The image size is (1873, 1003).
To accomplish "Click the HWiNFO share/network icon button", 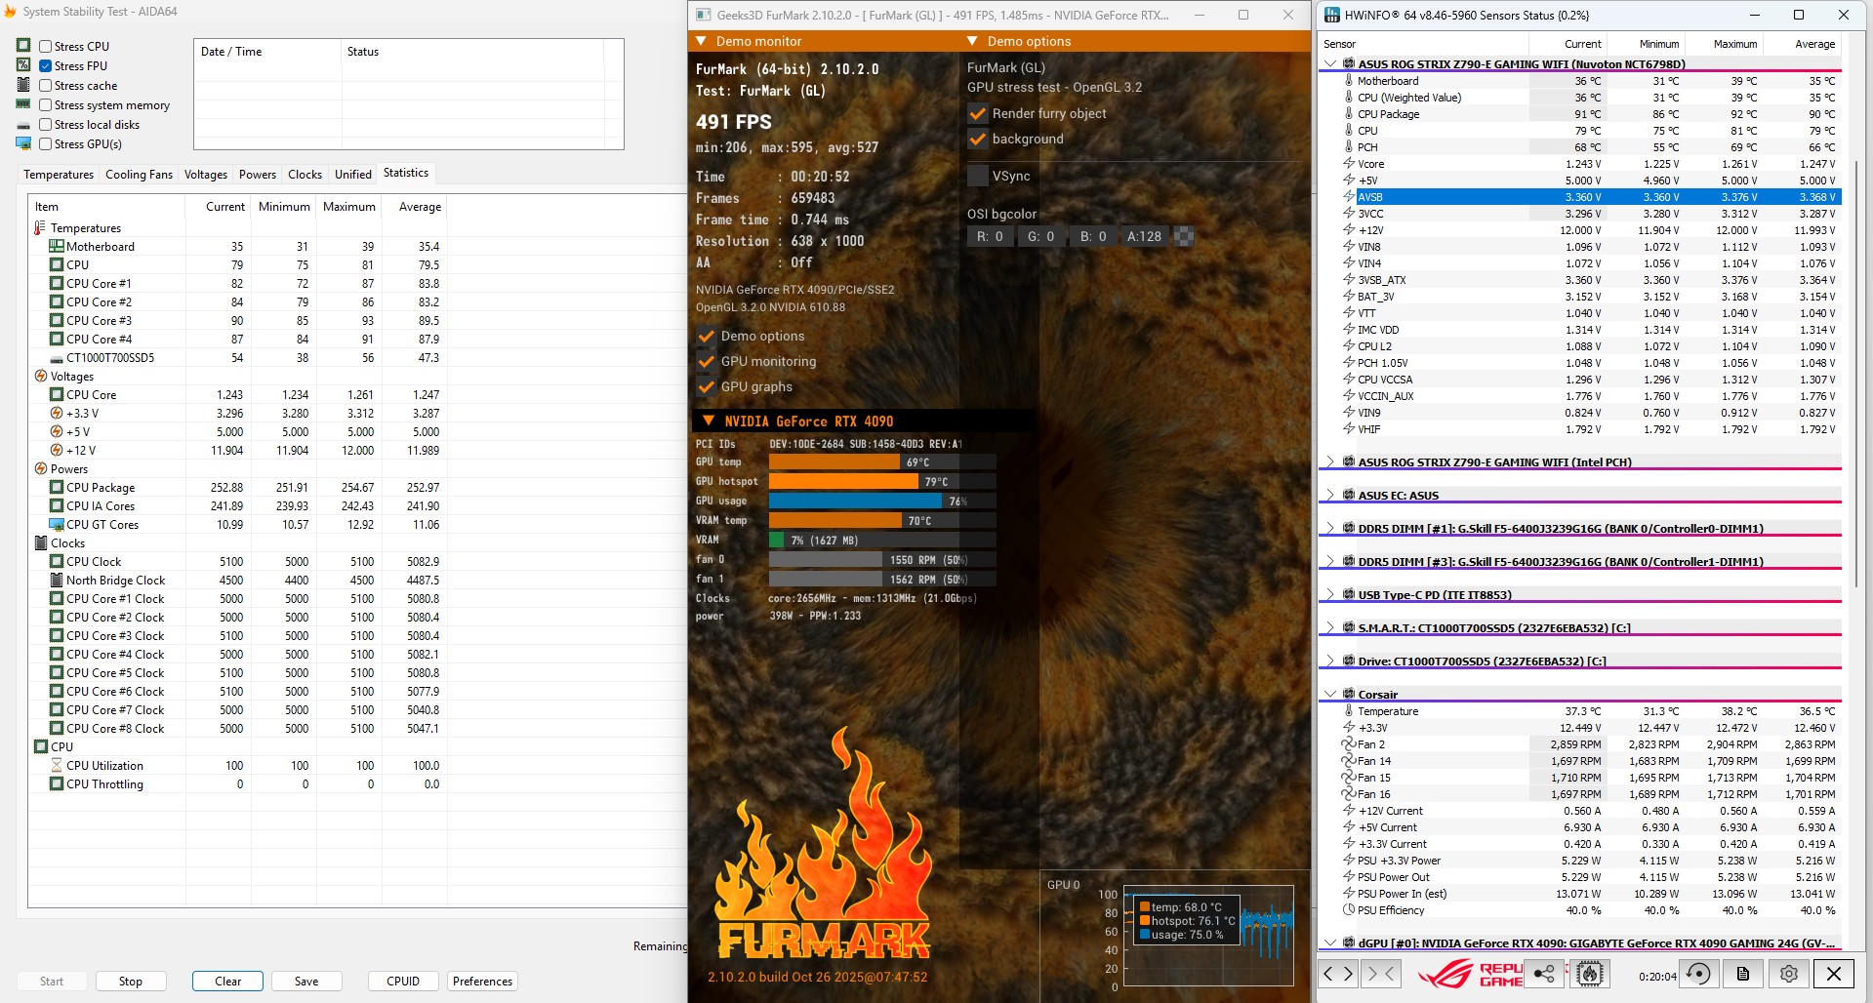I will tap(1544, 973).
